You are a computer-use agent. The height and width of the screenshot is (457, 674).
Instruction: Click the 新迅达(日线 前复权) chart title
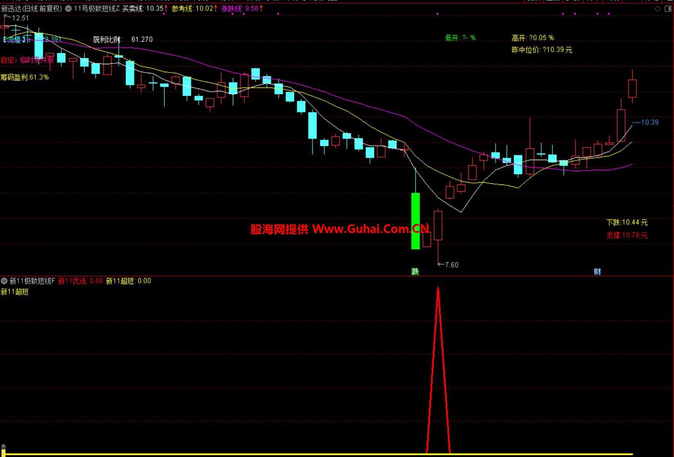(32, 8)
